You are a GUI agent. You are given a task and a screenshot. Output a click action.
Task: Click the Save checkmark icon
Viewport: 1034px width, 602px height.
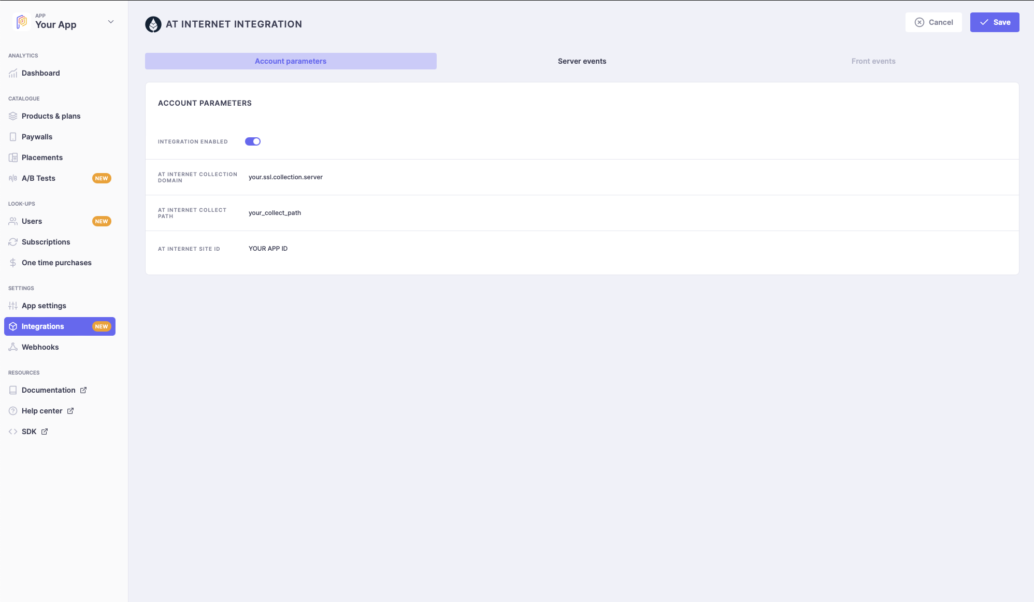tap(984, 22)
